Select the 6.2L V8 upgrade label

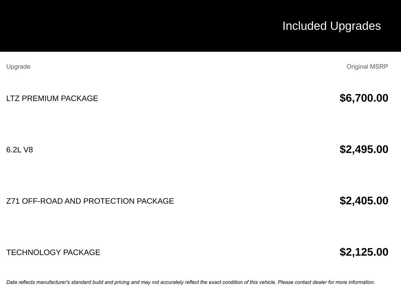coord(20,150)
